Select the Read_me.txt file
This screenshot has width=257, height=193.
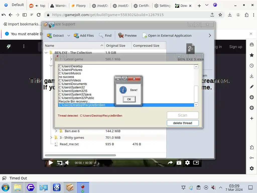[69, 144]
